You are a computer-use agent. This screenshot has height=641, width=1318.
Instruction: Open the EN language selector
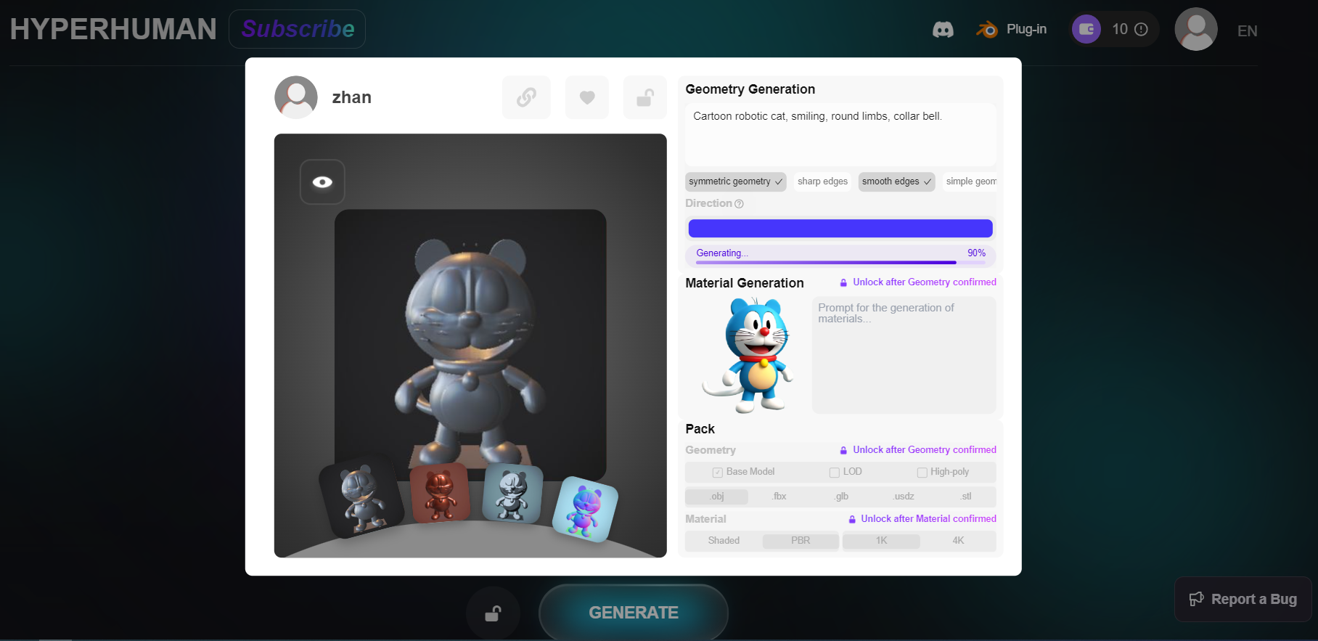(x=1247, y=31)
